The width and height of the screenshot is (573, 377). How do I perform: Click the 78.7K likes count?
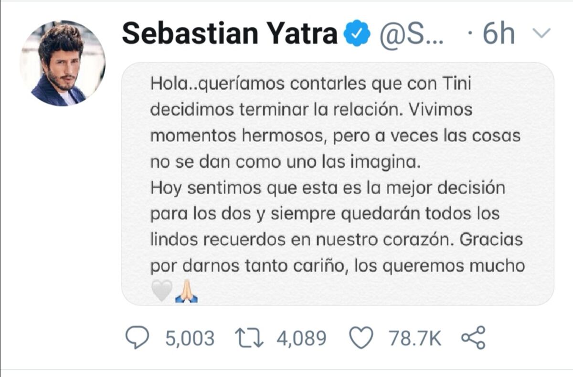(415, 338)
